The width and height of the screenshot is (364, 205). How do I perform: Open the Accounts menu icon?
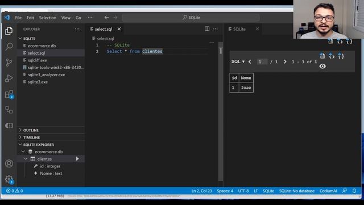coord(9,163)
